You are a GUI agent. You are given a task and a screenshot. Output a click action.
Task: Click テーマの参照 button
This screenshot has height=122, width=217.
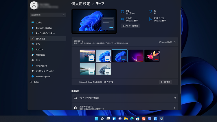[x=165, y=82]
